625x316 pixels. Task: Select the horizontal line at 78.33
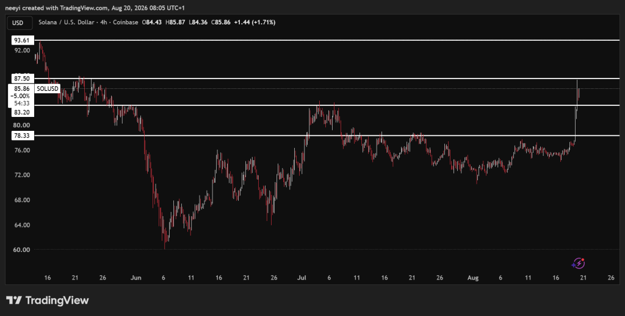click(327, 136)
